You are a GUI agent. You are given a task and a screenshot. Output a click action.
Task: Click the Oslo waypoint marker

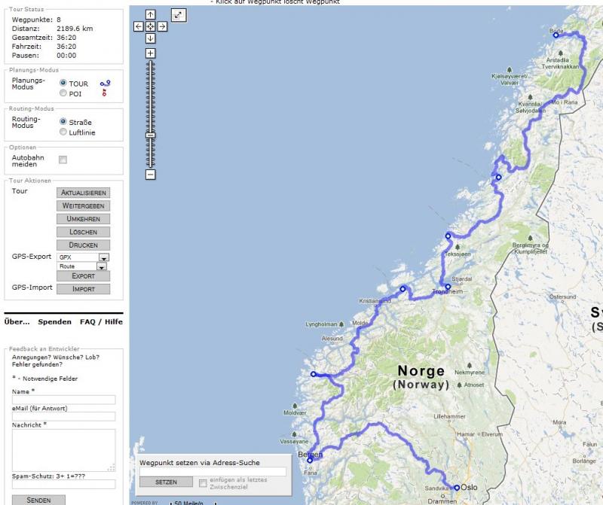457,488
